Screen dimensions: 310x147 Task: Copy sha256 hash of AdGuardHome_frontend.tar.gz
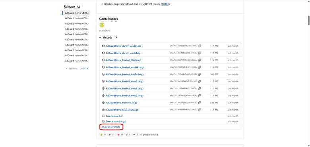200,103
